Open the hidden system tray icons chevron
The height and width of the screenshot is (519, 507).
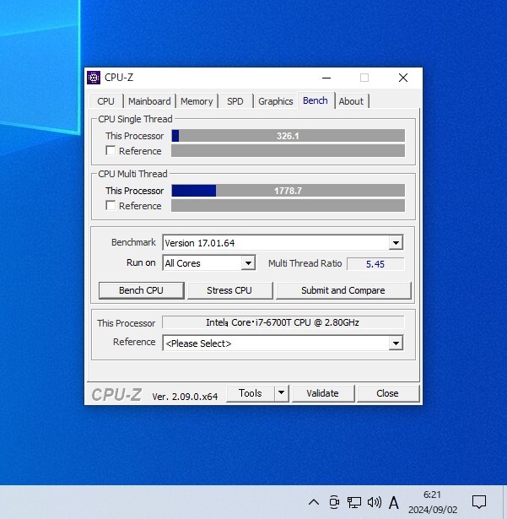coord(314,502)
